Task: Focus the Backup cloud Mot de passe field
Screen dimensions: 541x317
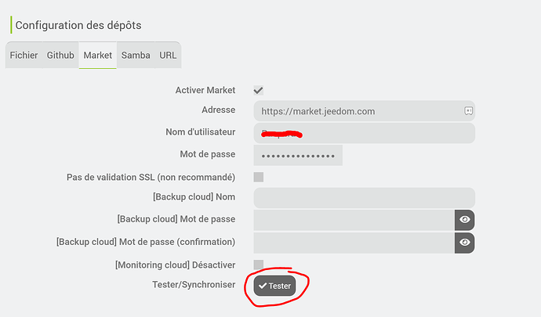Action: (354, 220)
